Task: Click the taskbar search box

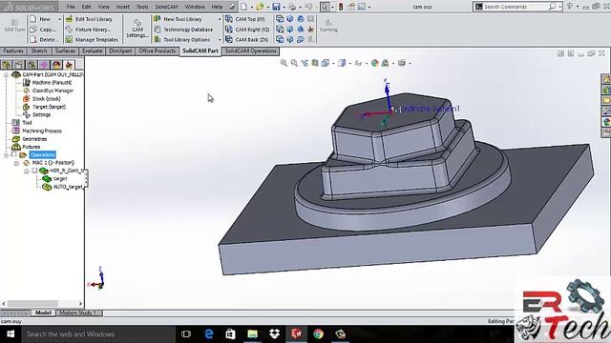Action: [x=98, y=334]
